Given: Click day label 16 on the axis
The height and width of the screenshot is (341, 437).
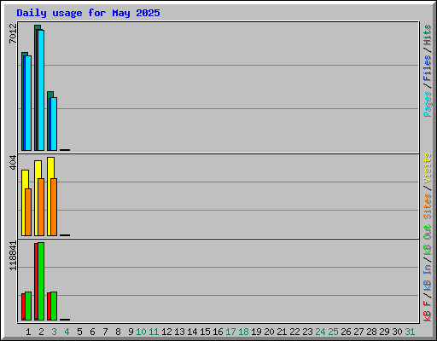Looking at the screenshot, I should [x=218, y=332].
